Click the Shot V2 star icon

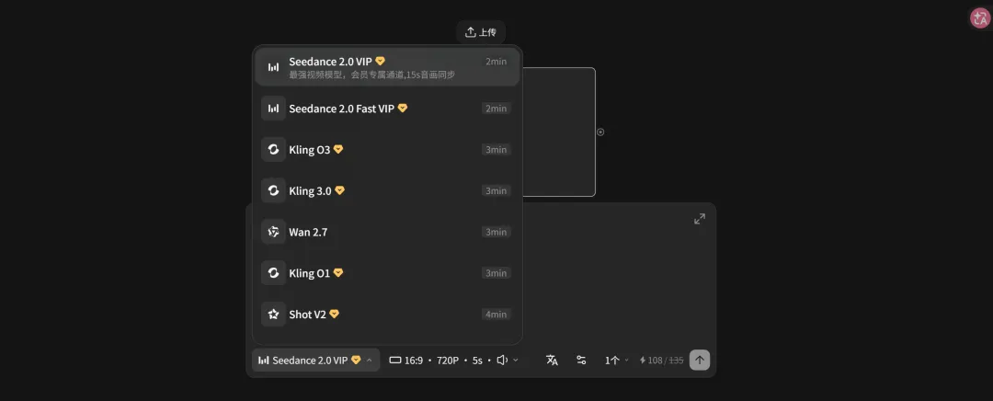pyautogui.click(x=274, y=315)
